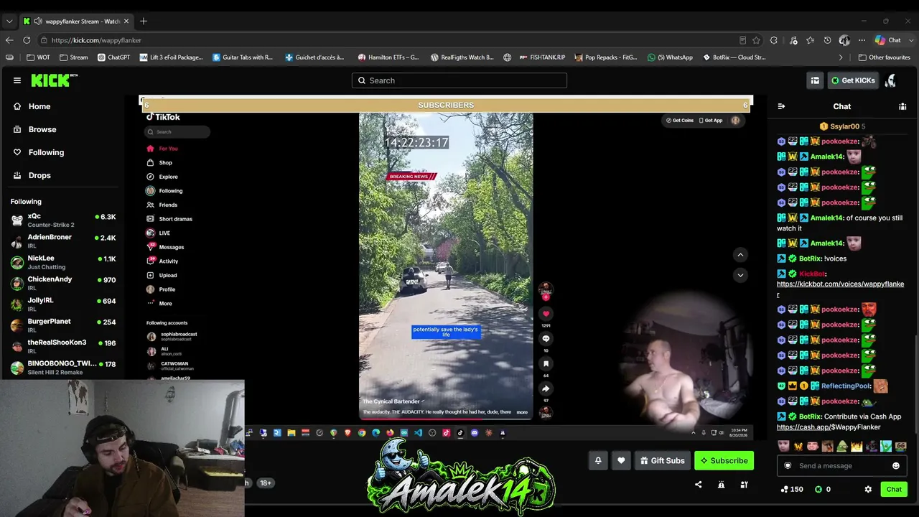This screenshot has width=919, height=517.
Task: Expand the tab search dropdown
Action: pyautogui.click(x=9, y=22)
